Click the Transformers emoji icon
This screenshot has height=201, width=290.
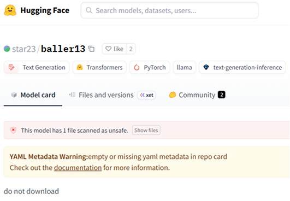pos(80,67)
